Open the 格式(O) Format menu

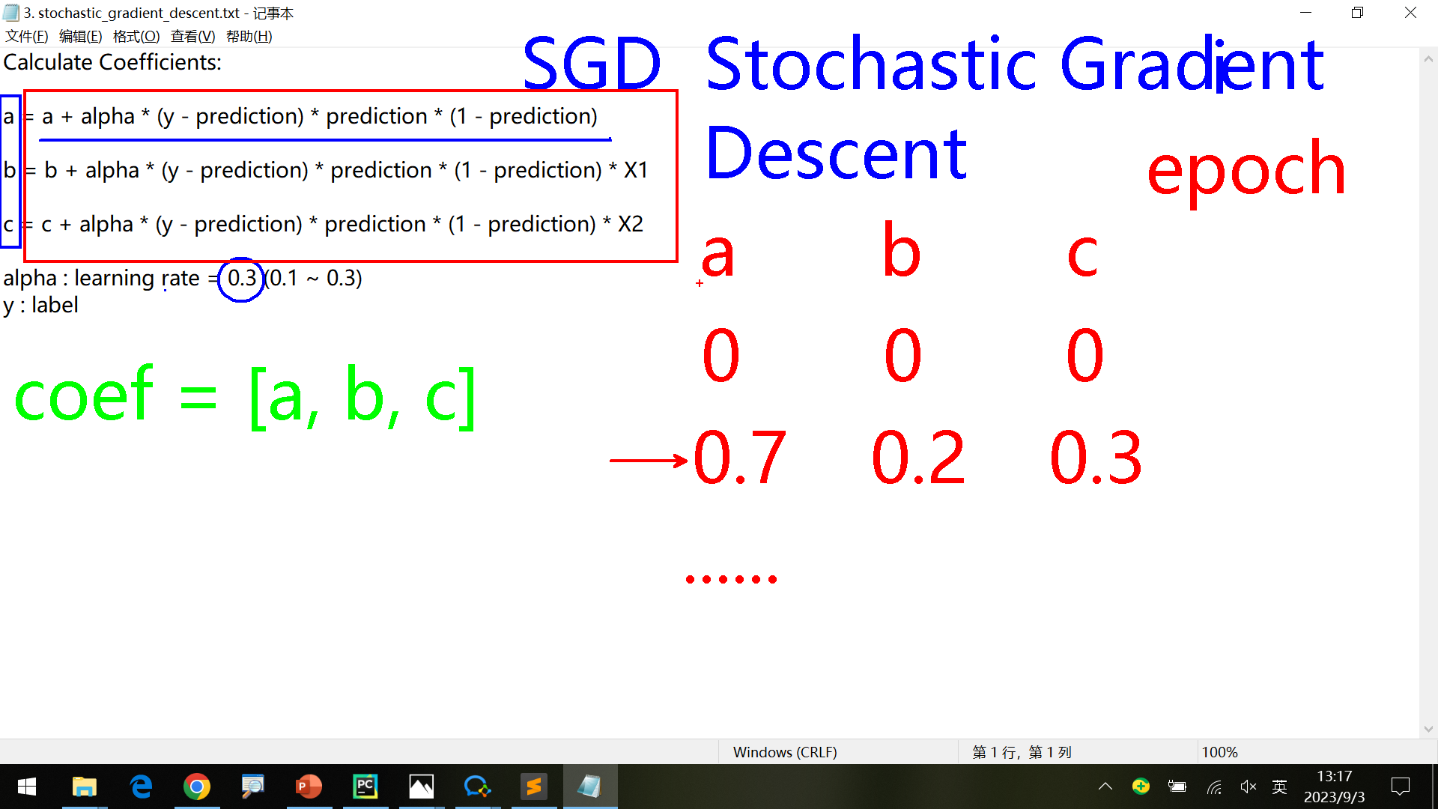tap(136, 36)
